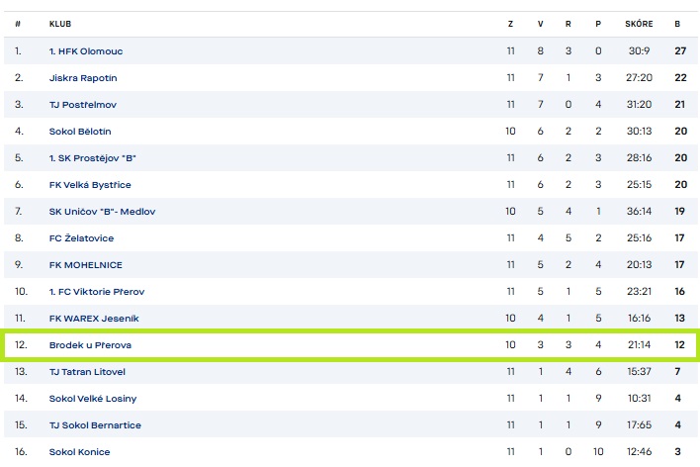Open Sokol Bělotín club page
The width and height of the screenshot is (700, 467).
tap(80, 131)
